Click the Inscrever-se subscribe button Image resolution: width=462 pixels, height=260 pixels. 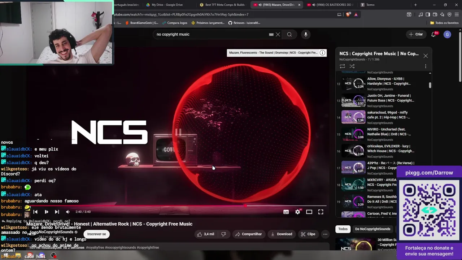point(96,234)
